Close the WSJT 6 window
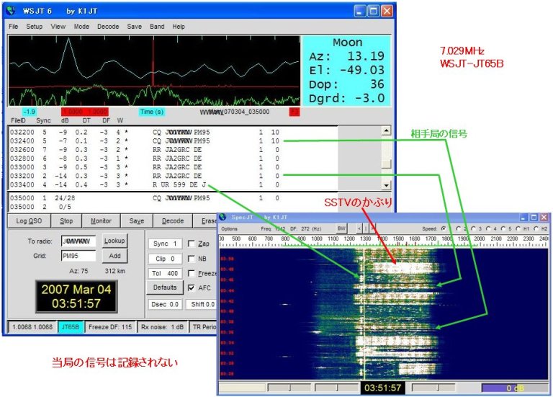The height and width of the screenshot is (397, 553). pos(387,12)
